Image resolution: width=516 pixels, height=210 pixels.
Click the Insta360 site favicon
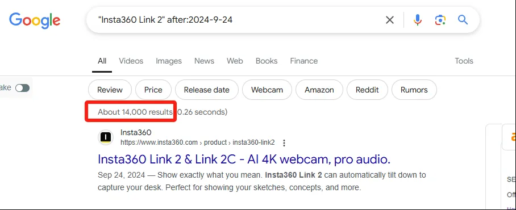(106, 137)
